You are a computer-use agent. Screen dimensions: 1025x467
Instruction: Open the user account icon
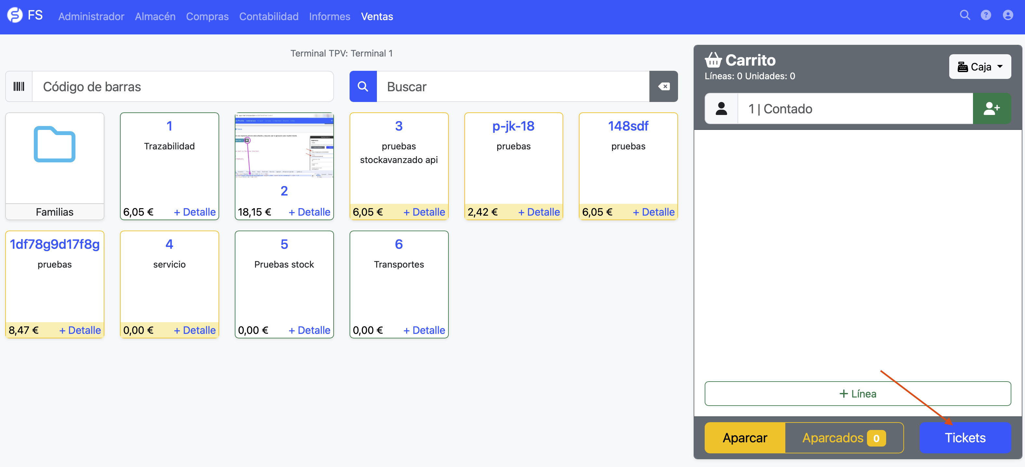pyautogui.click(x=1007, y=16)
